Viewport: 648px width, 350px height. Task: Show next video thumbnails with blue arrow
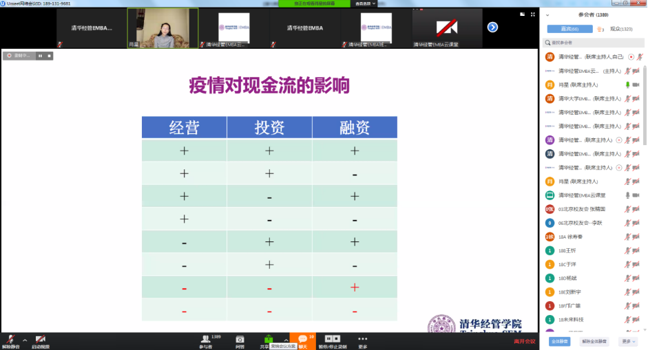[x=492, y=28]
